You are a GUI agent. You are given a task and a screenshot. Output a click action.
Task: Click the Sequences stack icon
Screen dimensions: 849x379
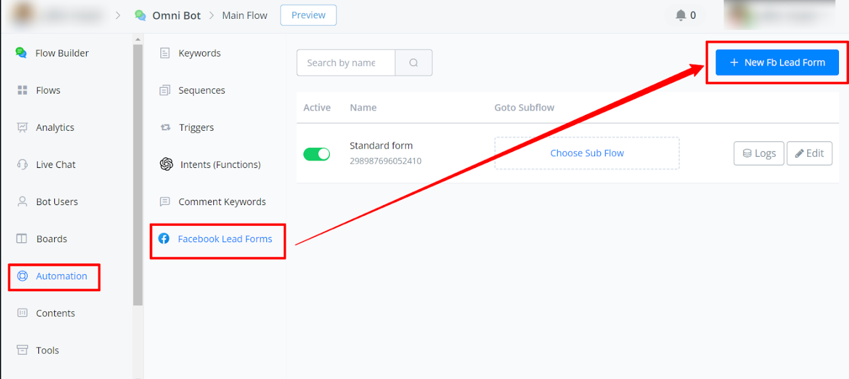coord(165,90)
